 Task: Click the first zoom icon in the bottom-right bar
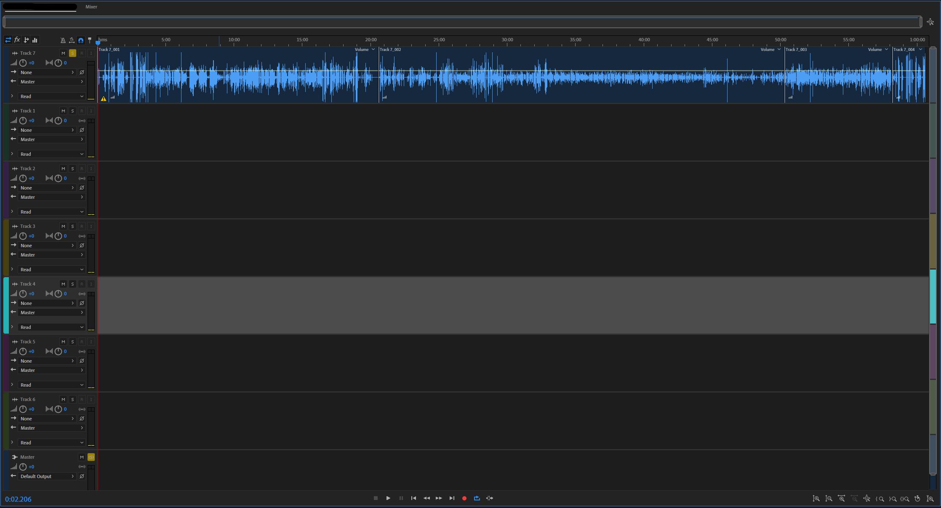pos(816,499)
